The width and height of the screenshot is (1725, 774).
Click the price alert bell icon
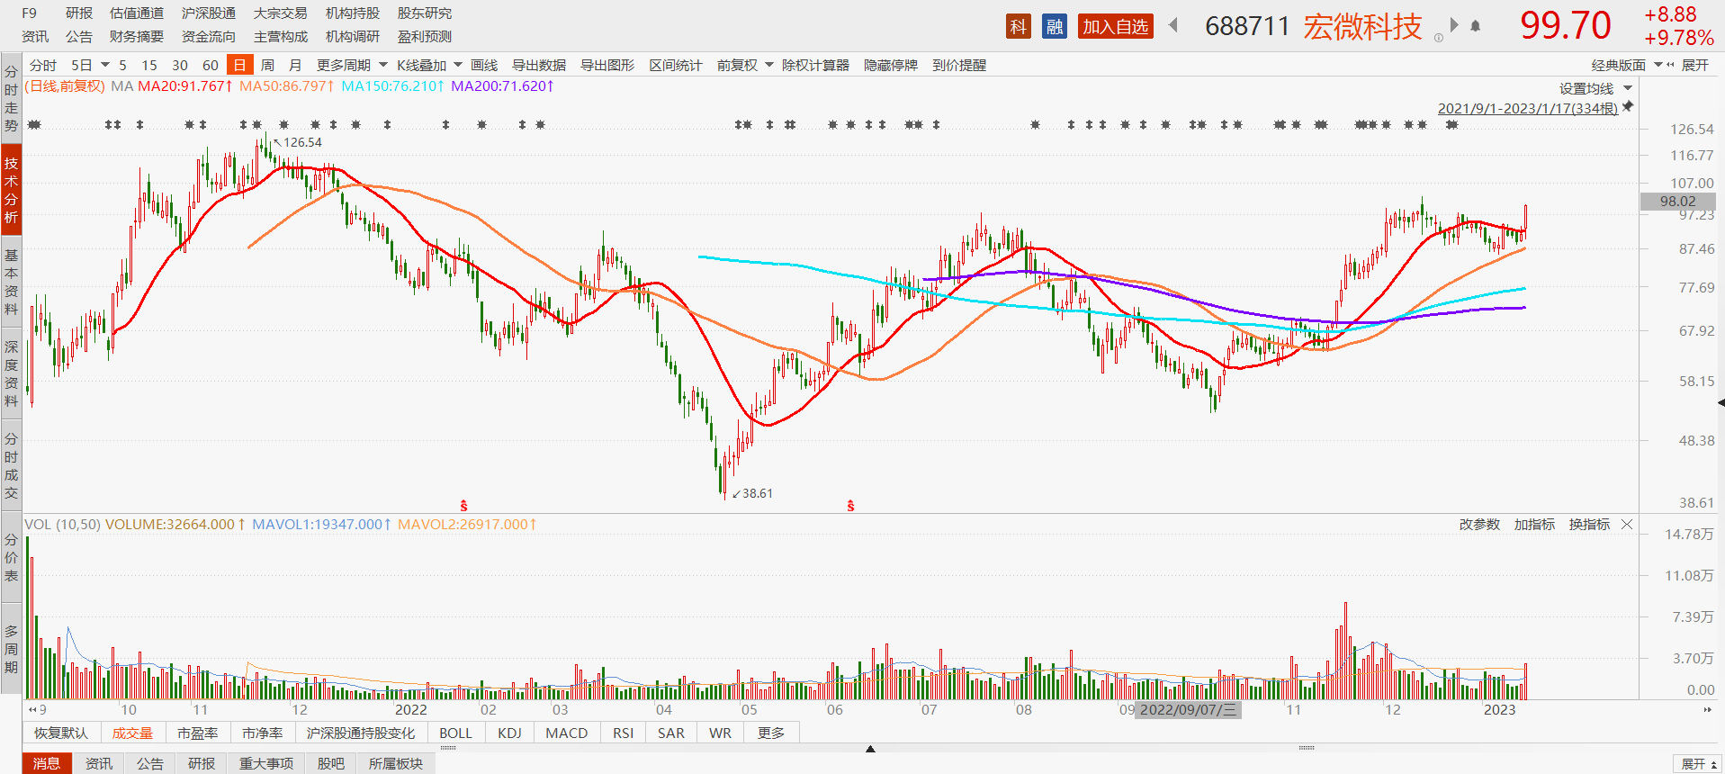[1476, 26]
